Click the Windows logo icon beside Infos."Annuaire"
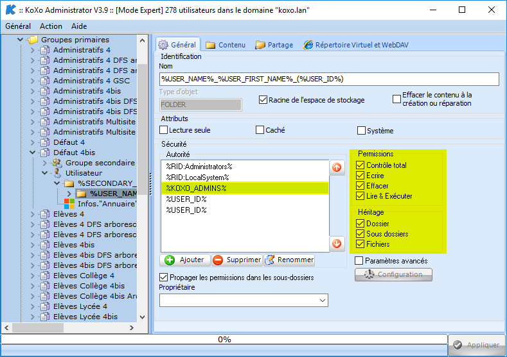This screenshot has width=507, height=357. pos(69,204)
